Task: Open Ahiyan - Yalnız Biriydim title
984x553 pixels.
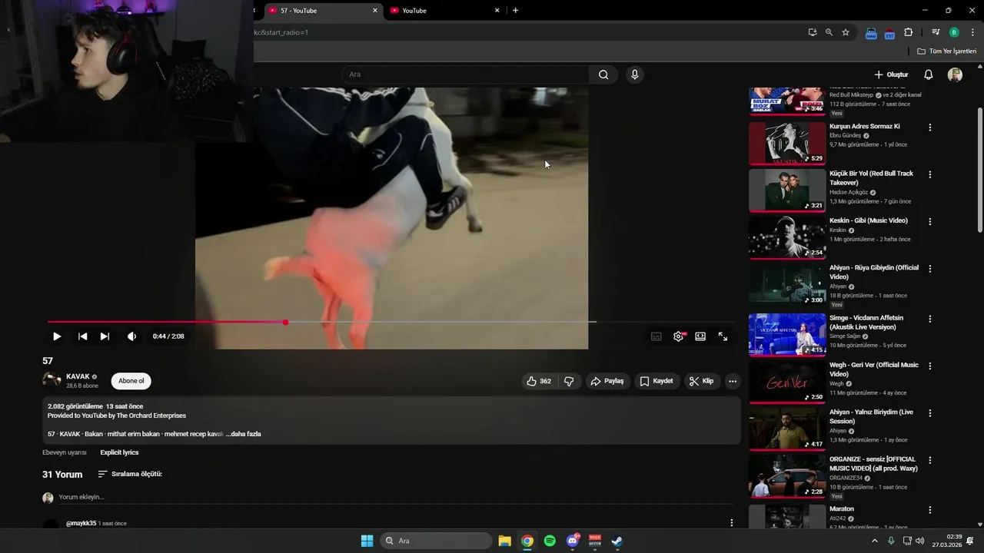Action: [x=872, y=416]
